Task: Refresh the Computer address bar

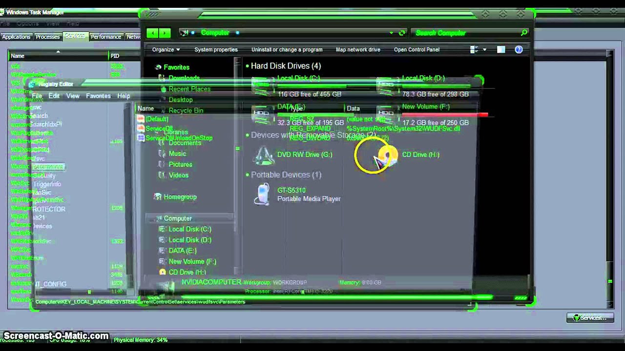Action: pos(402,33)
